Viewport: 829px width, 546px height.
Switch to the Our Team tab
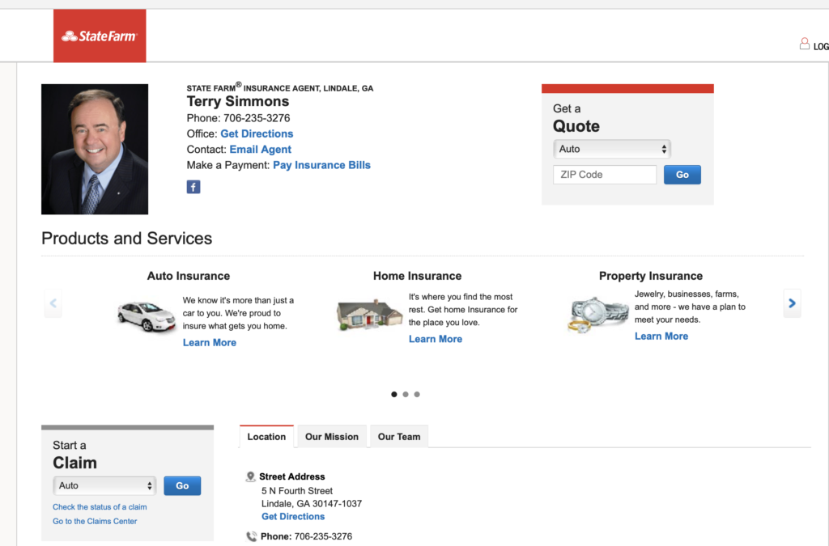click(x=399, y=437)
